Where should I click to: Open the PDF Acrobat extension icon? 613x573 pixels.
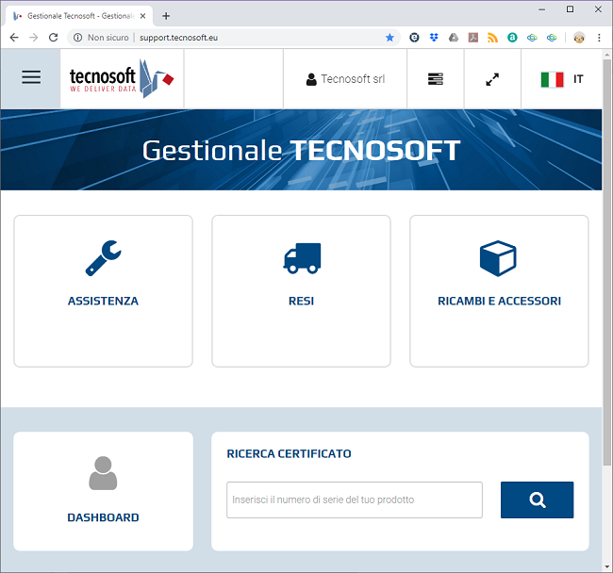473,38
